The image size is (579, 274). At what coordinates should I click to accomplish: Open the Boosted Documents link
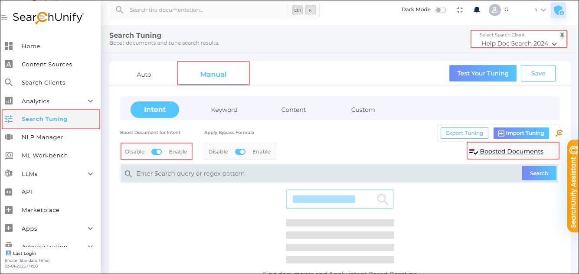511,151
